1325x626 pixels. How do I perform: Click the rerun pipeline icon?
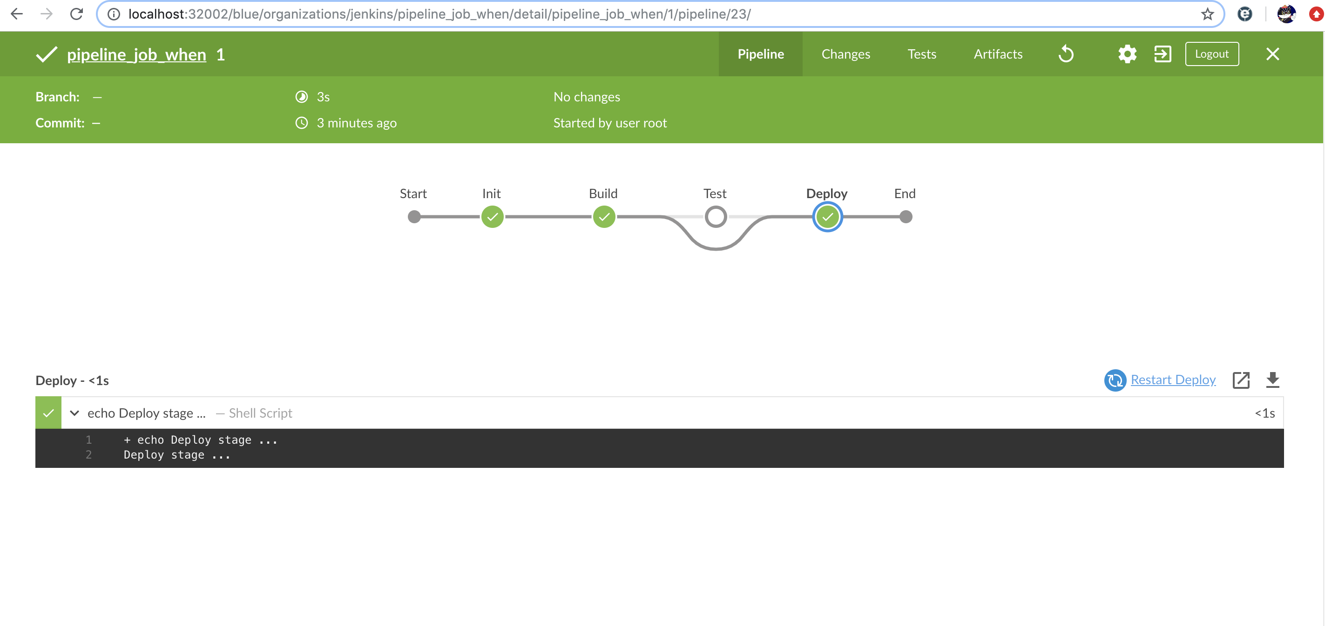(1066, 54)
